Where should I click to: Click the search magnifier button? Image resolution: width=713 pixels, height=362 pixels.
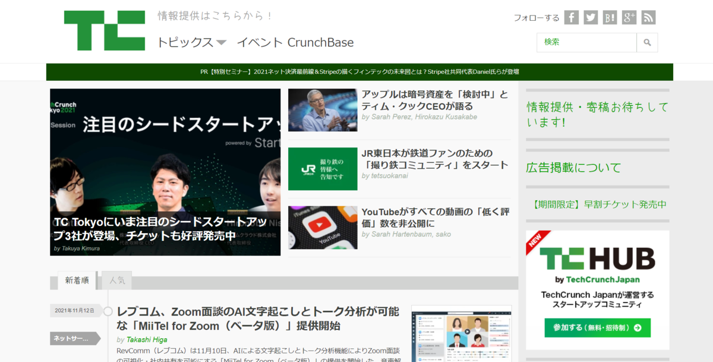647,42
